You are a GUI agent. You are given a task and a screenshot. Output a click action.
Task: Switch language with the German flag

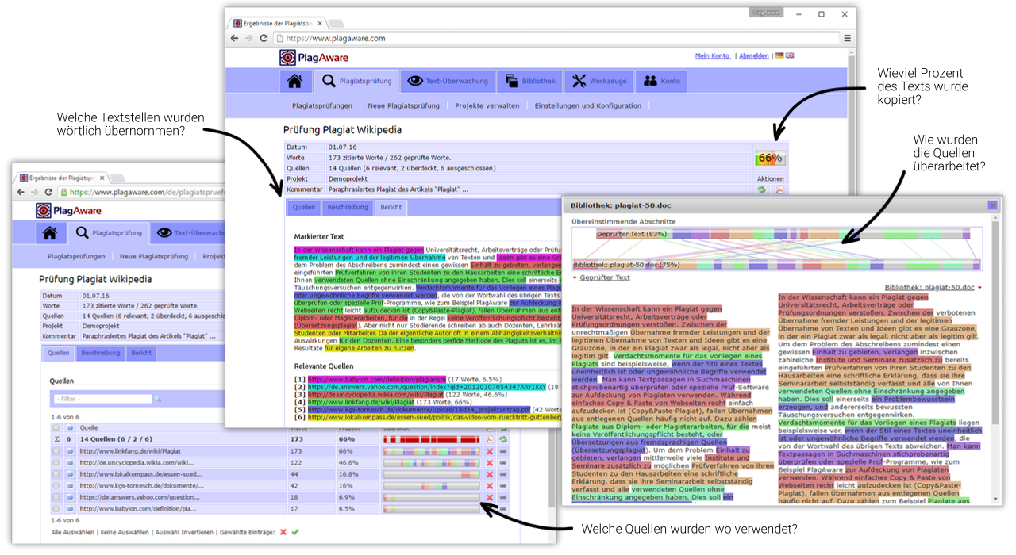[779, 55]
